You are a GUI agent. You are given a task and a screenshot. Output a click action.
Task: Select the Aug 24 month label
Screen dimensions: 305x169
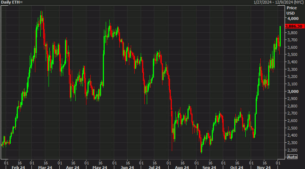coord(182,167)
